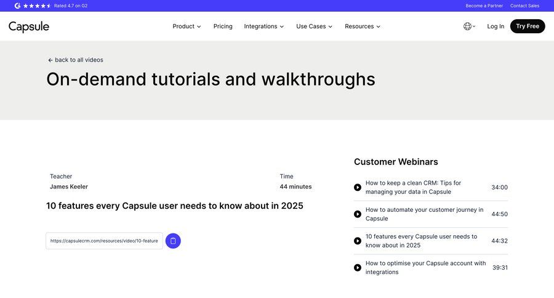Expand the Use Cases dropdown menu

(x=314, y=26)
